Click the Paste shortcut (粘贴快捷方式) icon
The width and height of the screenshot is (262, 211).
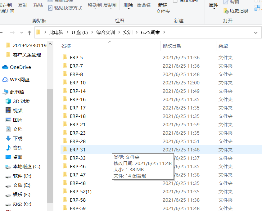pos(50,8)
